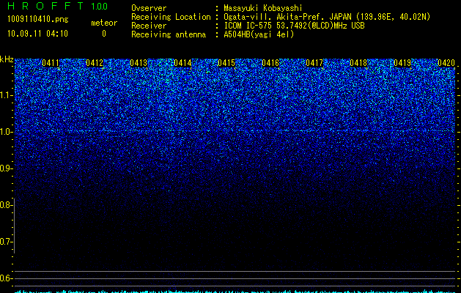
Task: Click the Receiving antenna label
Action: point(169,34)
